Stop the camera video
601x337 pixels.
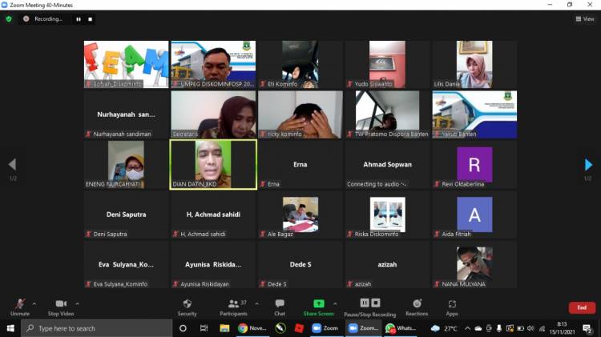coord(61,307)
